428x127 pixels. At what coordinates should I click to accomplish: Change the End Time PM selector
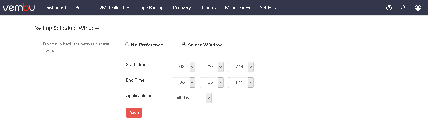point(241,82)
